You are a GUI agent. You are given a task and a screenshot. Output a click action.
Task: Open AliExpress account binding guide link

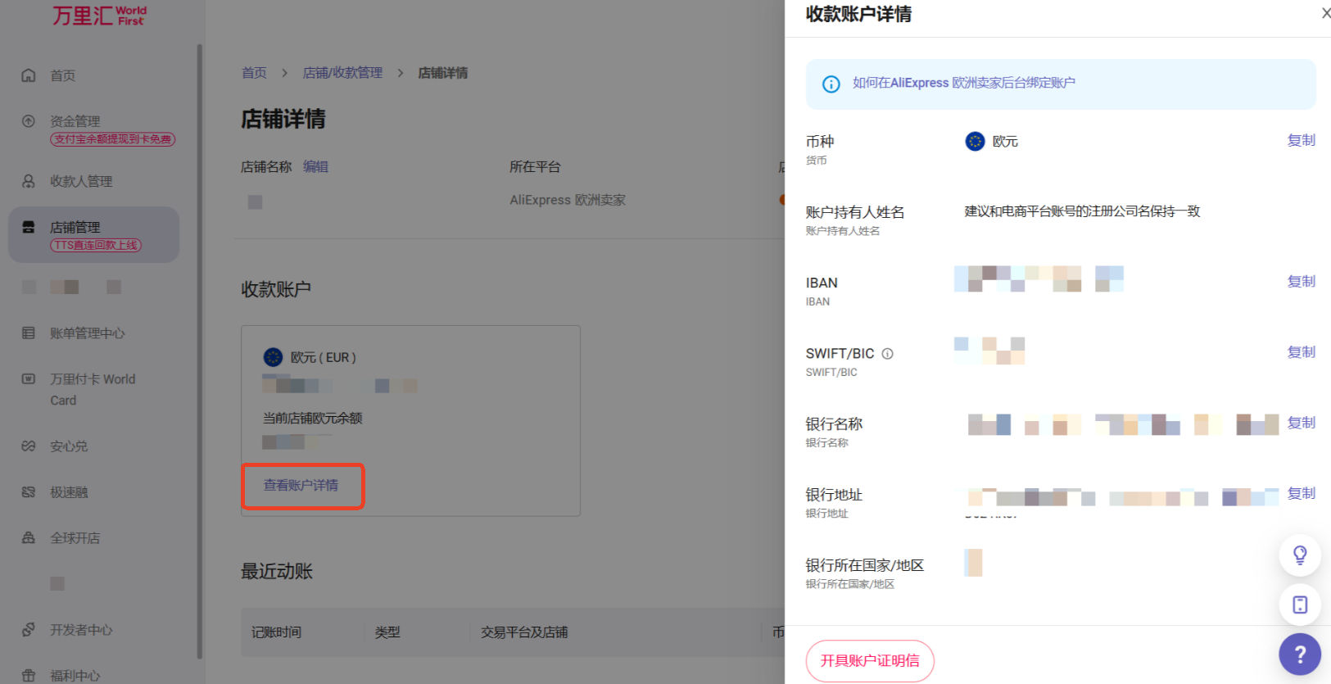963,83
